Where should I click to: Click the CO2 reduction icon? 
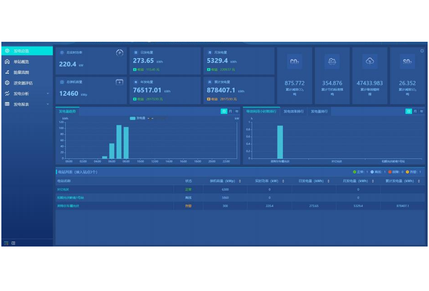[294, 62]
